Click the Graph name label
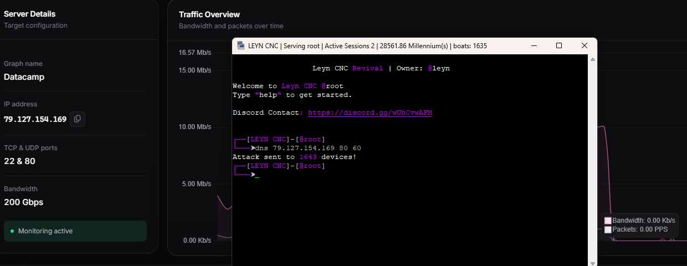Screen dimensions: 687x266 (x=23, y=64)
